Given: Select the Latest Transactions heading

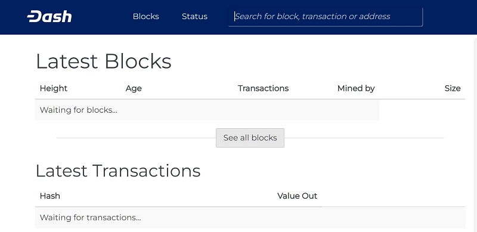Looking at the screenshot, I should 118,171.
